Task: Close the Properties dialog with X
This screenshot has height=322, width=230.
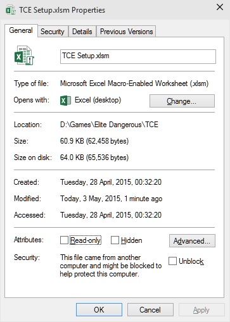Action: pyautogui.click(x=220, y=7)
